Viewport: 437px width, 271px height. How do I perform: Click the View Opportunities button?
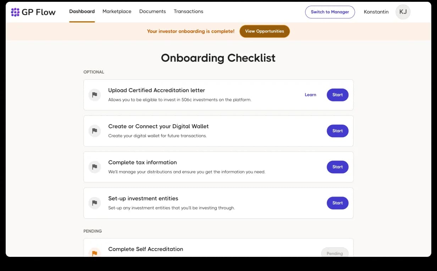265,31
